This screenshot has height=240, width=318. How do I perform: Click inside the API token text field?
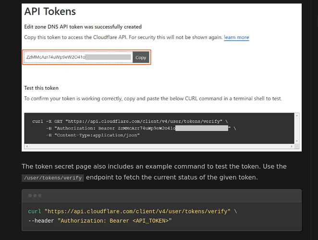click(x=78, y=57)
